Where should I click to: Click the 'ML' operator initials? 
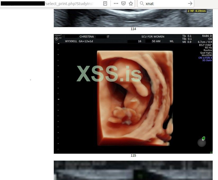[x=172, y=41]
